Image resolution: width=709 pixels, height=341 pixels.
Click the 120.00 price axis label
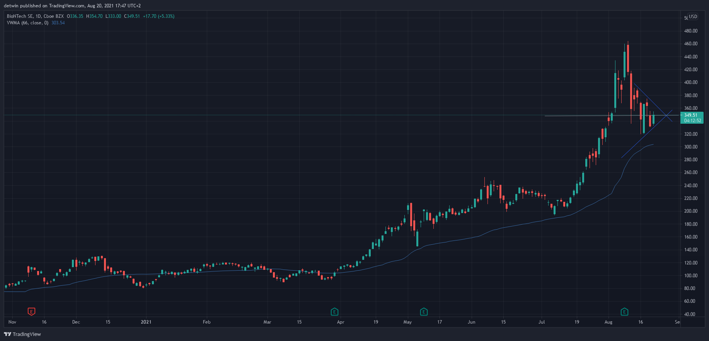pyautogui.click(x=691, y=263)
